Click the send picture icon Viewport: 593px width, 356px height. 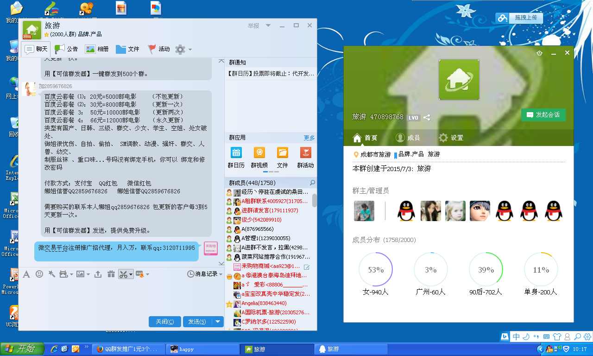click(81, 274)
